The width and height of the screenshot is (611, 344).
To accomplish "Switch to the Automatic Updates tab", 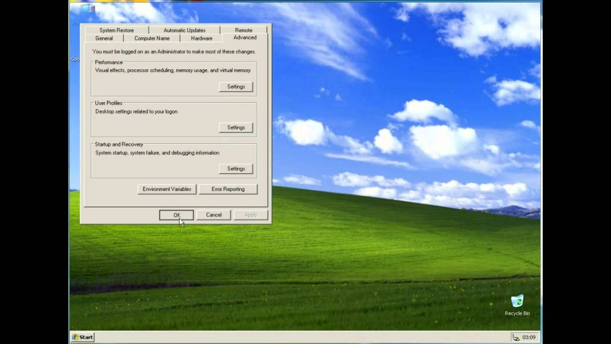I will (x=184, y=30).
